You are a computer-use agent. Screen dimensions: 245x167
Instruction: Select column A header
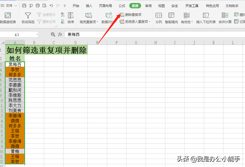click(x=15, y=42)
